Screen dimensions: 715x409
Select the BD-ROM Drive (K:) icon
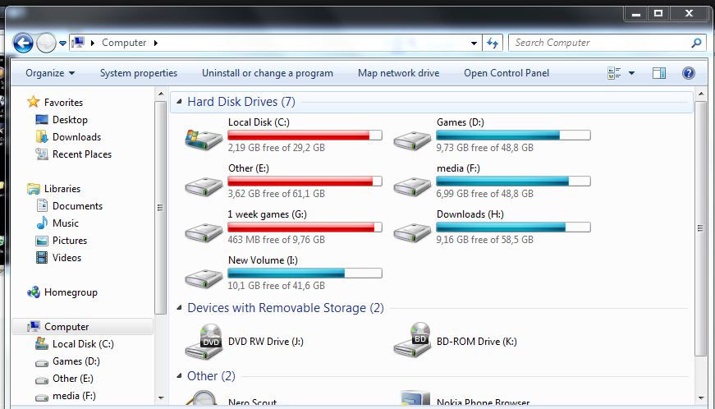(412, 341)
